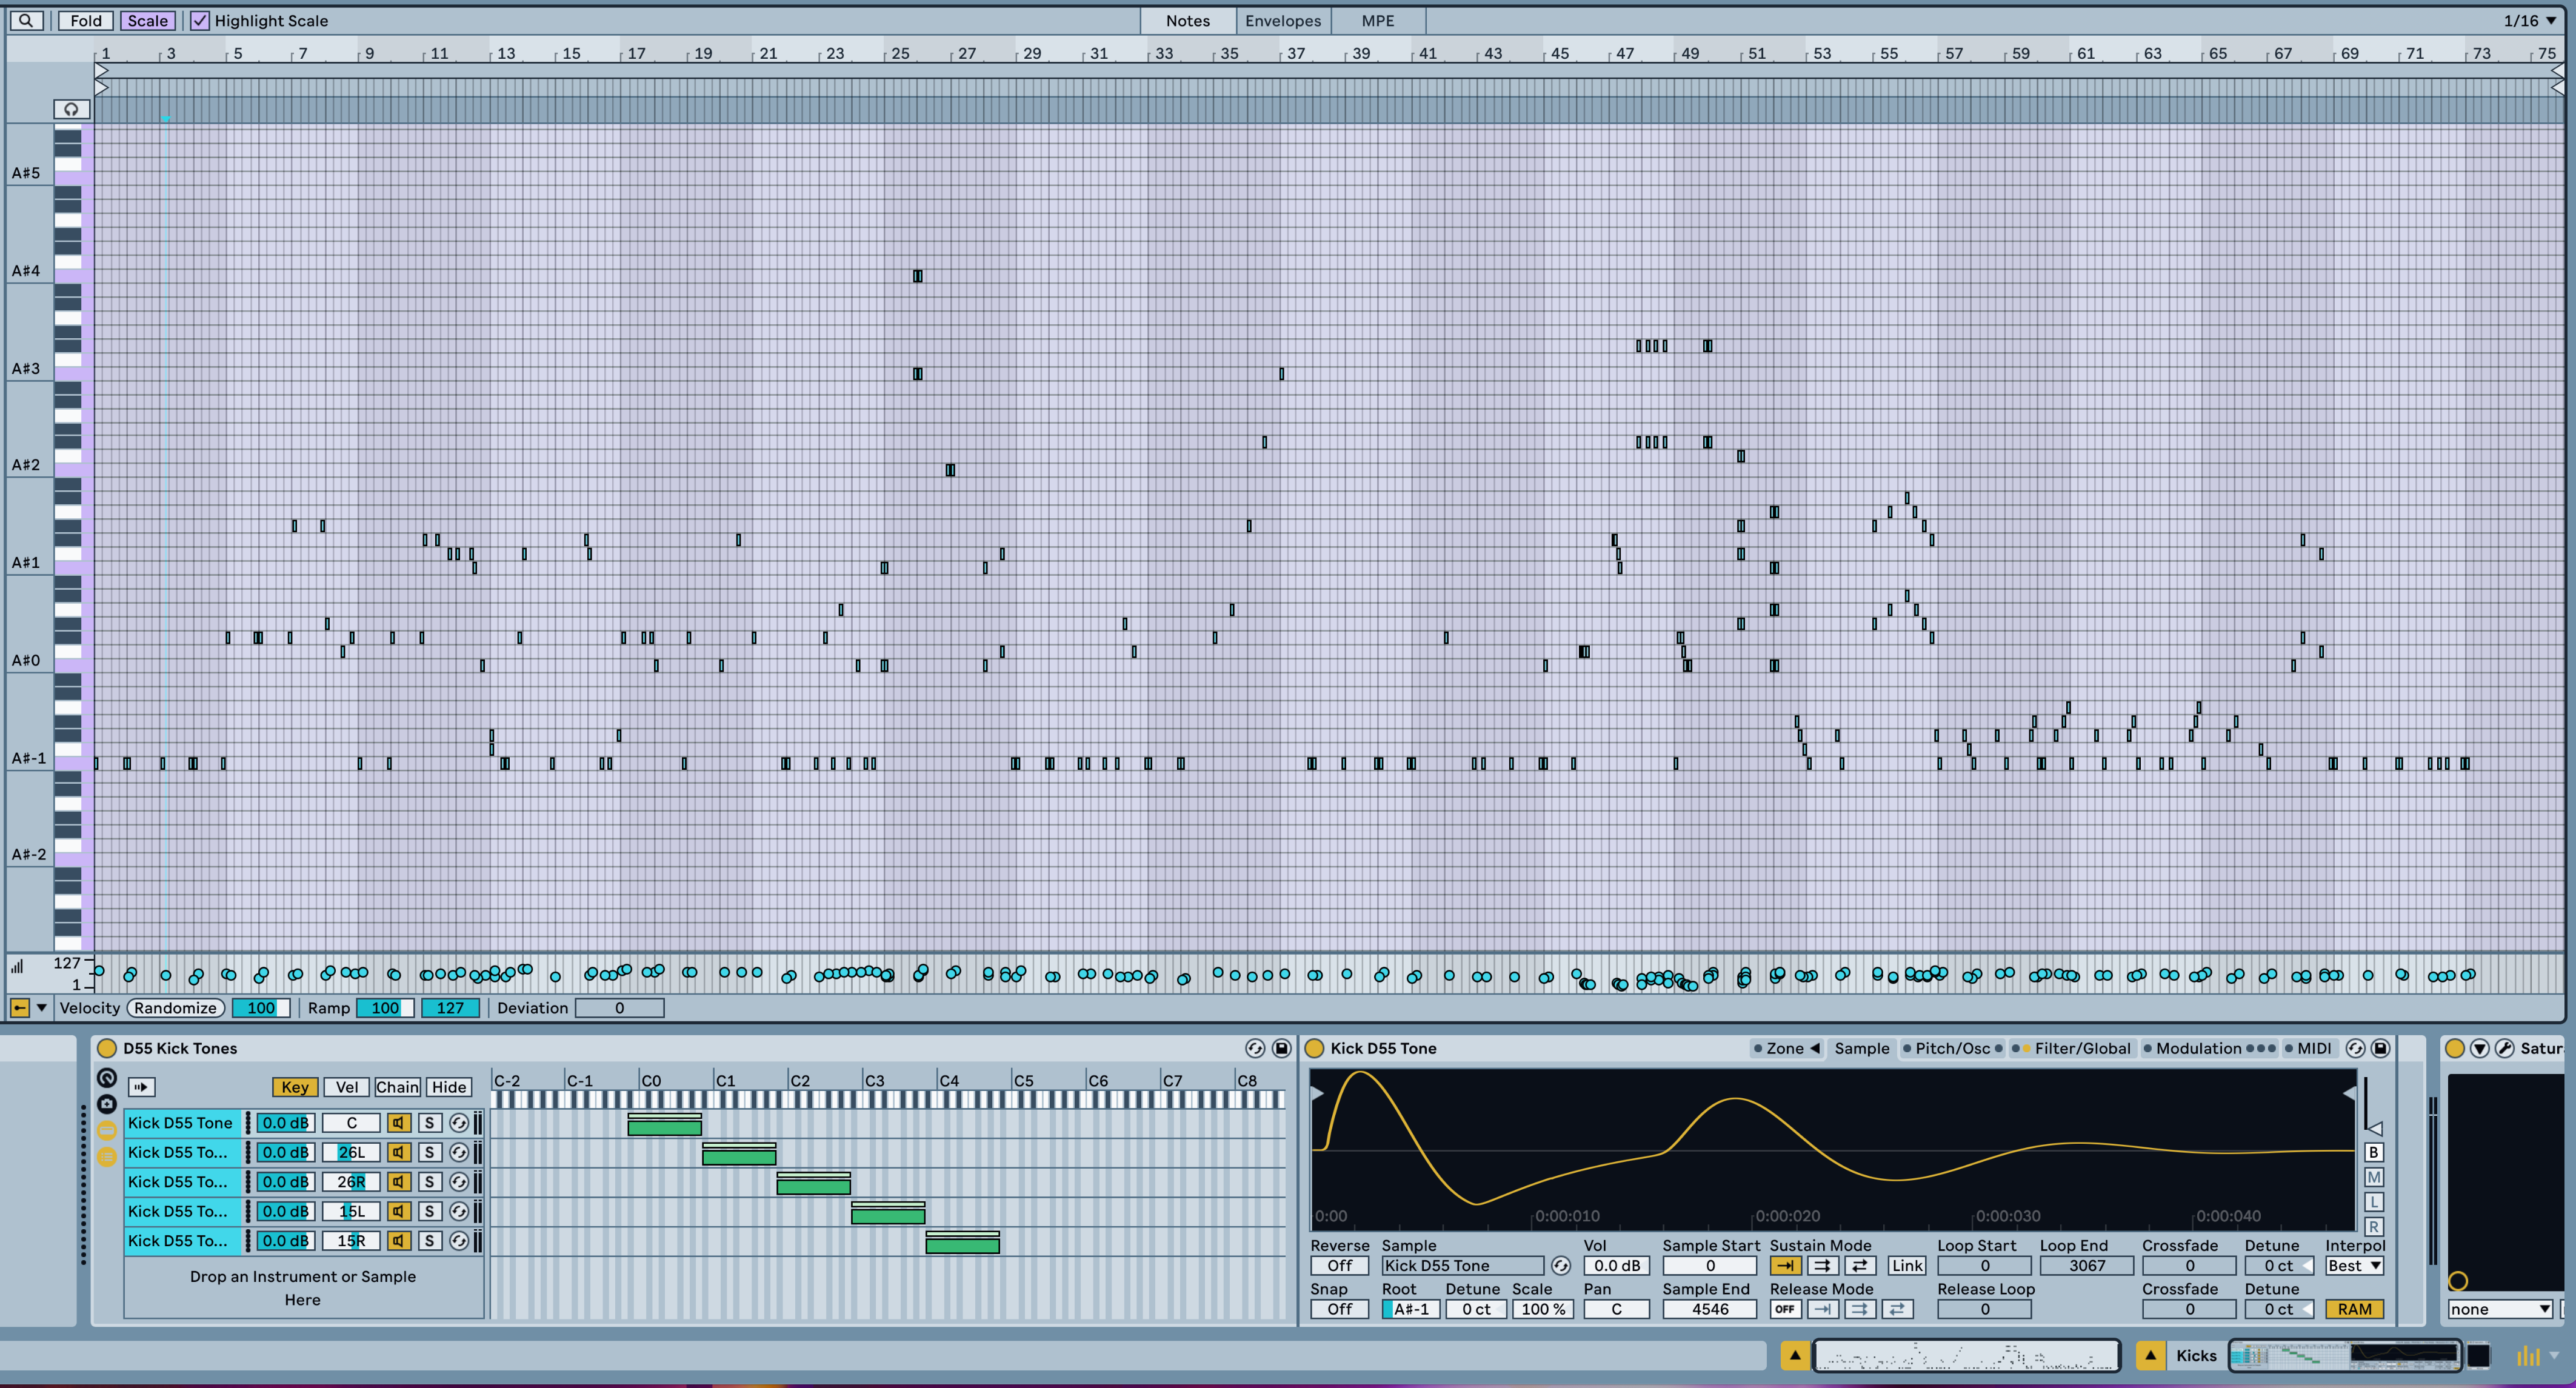
Task: Open the Interpol Best dropdown
Action: 2354,1266
